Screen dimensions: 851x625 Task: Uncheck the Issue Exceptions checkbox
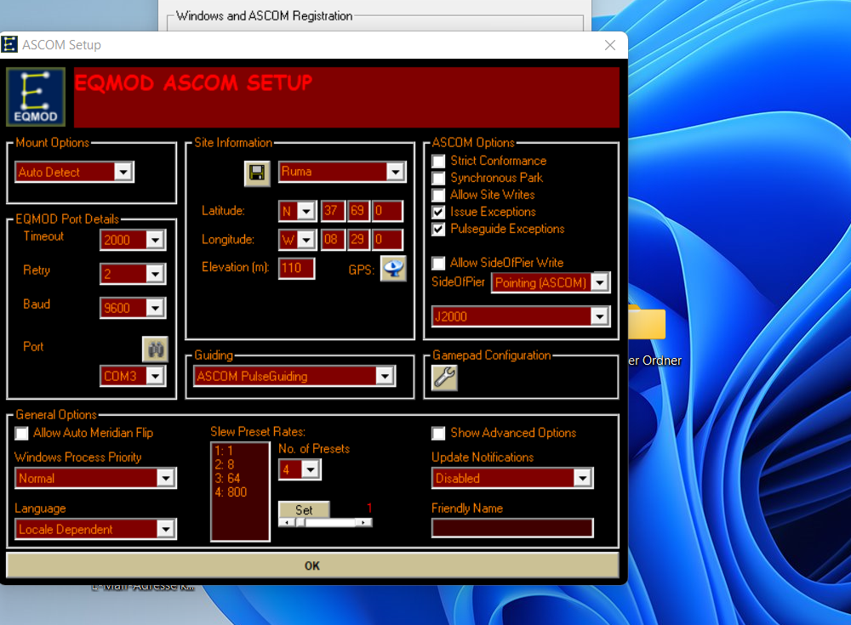pyautogui.click(x=438, y=212)
